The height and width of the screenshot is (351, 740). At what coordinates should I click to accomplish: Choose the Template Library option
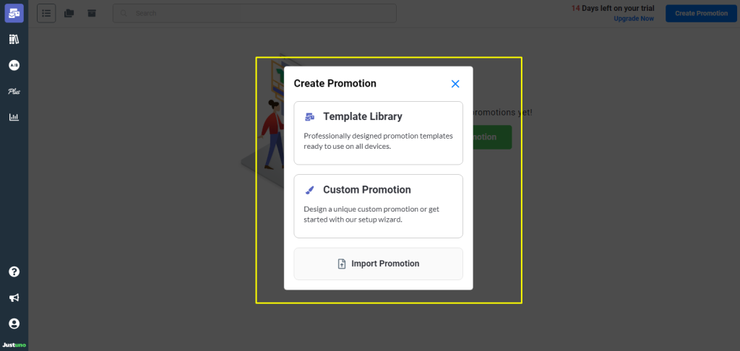pyautogui.click(x=378, y=133)
